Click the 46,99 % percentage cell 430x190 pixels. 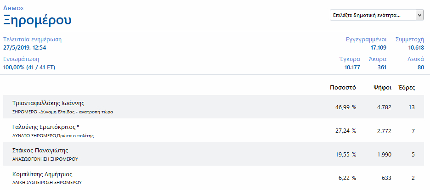click(x=345, y=107)
